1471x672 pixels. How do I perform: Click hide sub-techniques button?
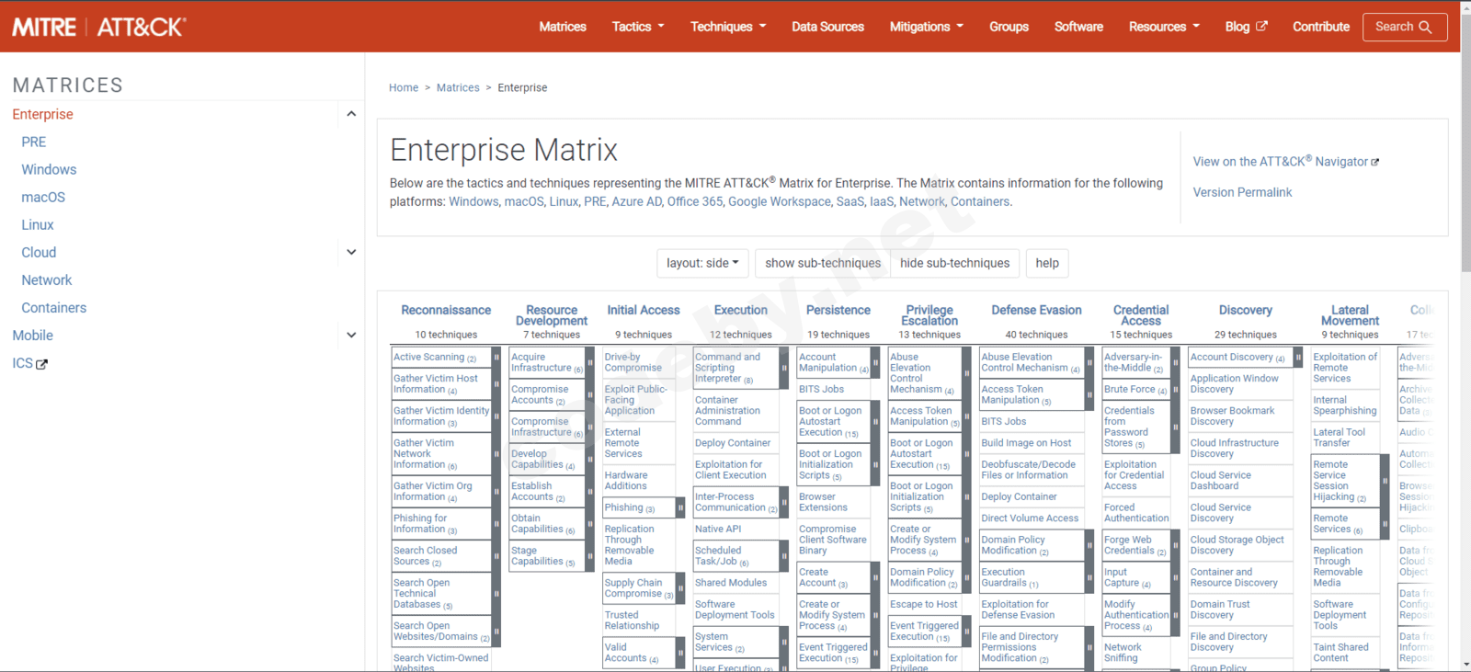tap(954, 263)
